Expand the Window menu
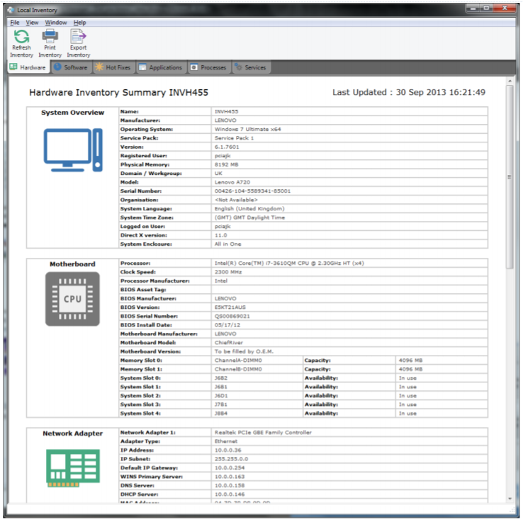The height and width of the screenshot is (522, 523). pyautogui.click(x=56, y=23)
